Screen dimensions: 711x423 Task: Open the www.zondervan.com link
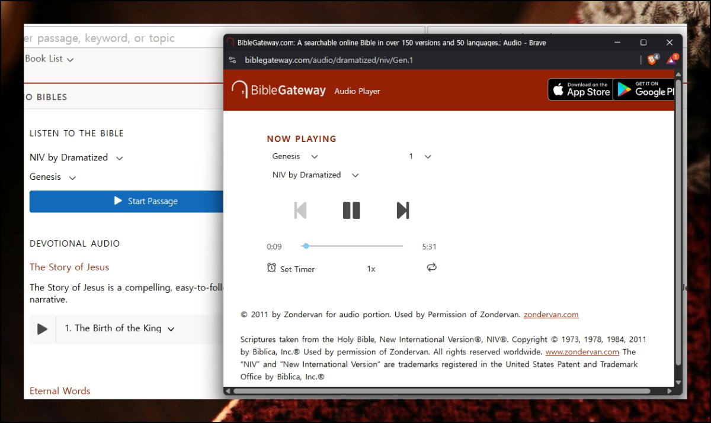click(582, 352)
